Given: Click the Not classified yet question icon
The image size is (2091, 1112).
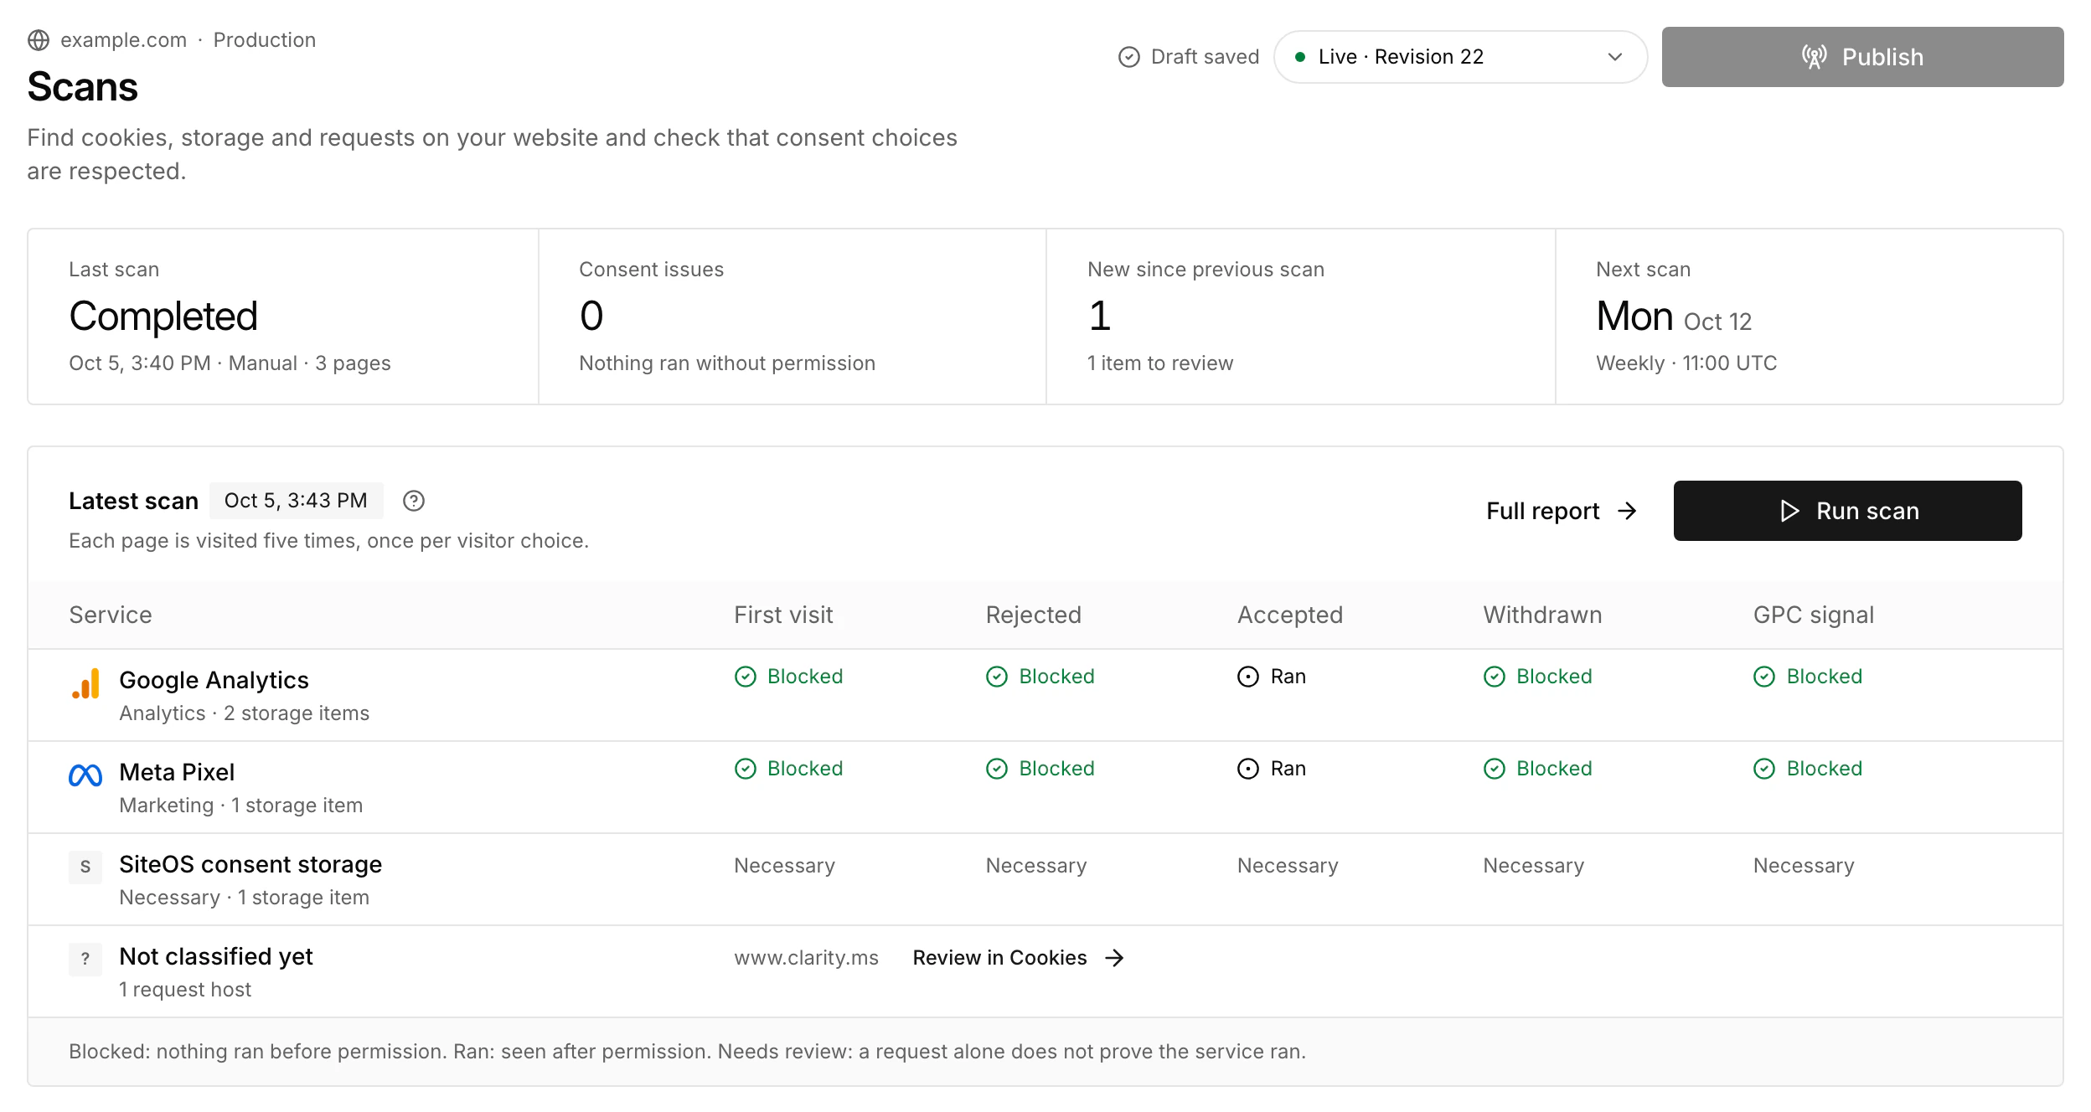Looking at the screenshot, I should pos(85,960).
